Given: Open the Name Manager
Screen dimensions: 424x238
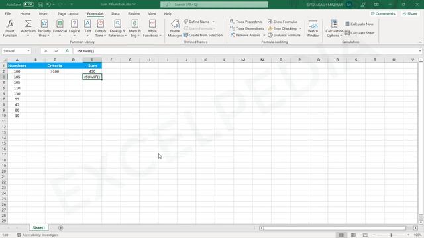Looking at the screenshot, I should pyautogui.click(x=175, y=28).
